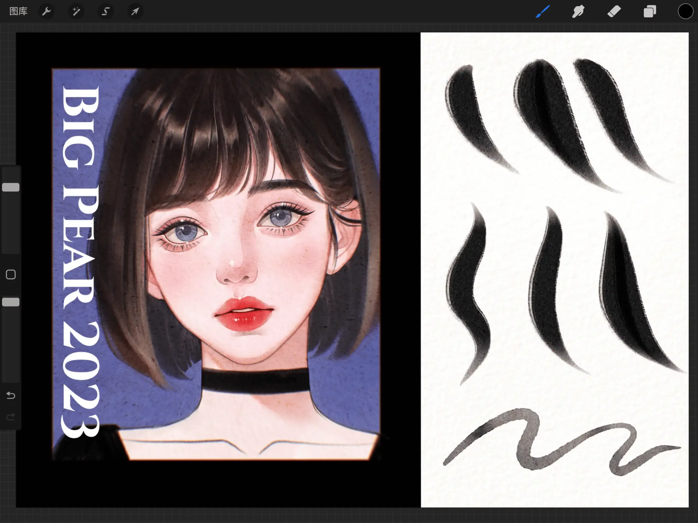Activate the Selection S-shaped tool
The image size is (698, 523).
click(x=106, y=12)
